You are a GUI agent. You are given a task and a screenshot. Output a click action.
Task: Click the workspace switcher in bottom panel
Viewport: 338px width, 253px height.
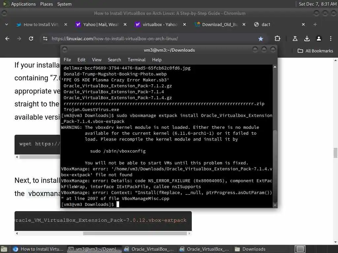[x=300, y=249]
